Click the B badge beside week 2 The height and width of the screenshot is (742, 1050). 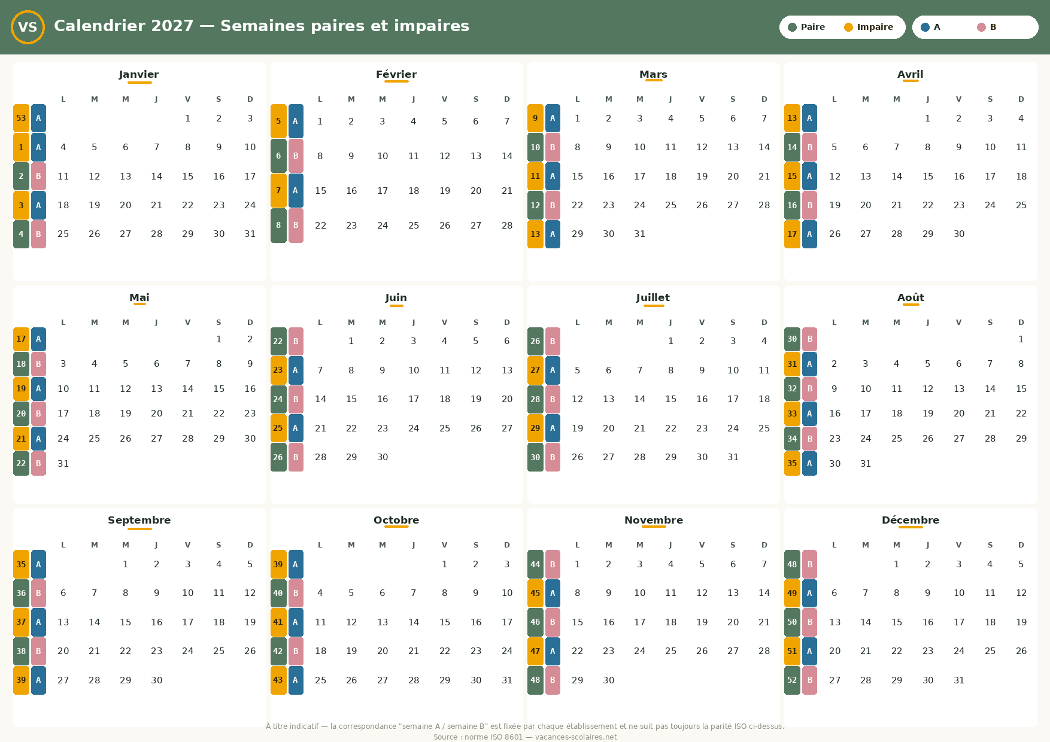pyautogui.click(x=38, y=177)
